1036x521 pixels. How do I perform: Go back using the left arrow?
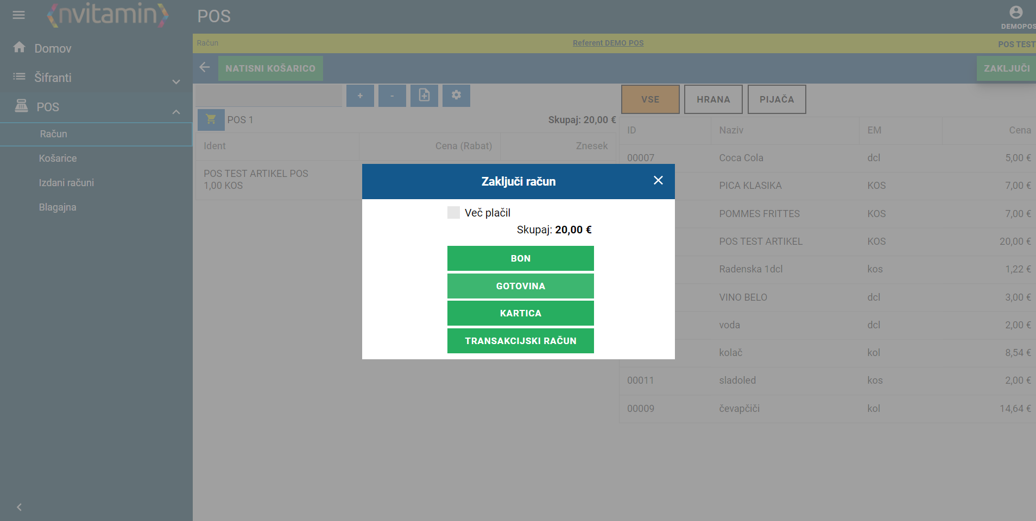tap(205, 67)
